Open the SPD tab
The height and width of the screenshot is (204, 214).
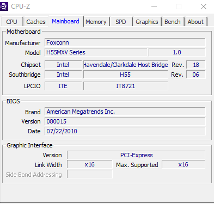point(121,22)
